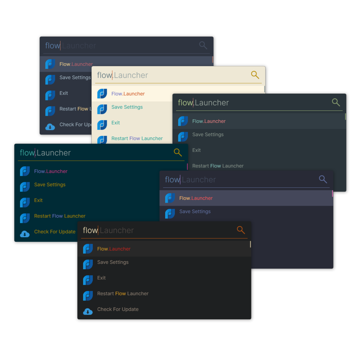Select the highlighted Flow.Launcher result in the purple window
The width and height of the screenshot is (351, 351).
pyautogui.click(x=196, y=198)
